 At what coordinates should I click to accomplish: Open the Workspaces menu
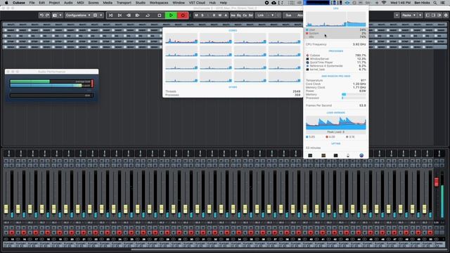click(159, 3)
